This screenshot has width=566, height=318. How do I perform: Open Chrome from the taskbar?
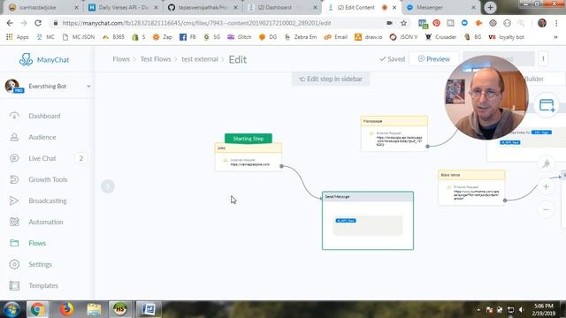37,309
